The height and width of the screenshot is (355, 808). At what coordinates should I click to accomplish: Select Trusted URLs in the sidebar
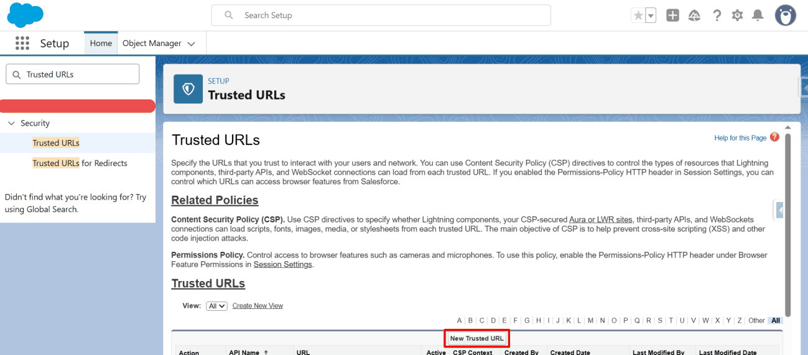56,143
